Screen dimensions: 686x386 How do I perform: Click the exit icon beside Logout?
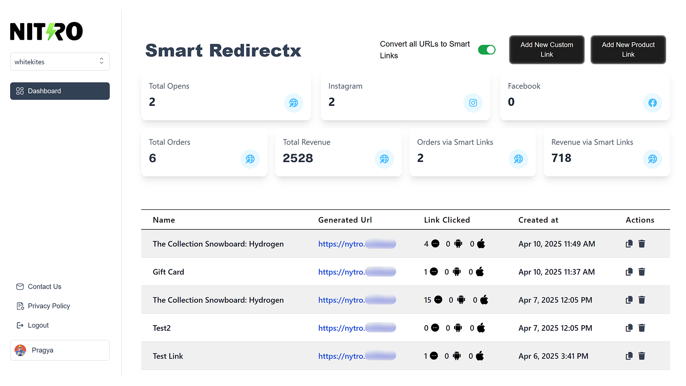[x=20, y=325]
